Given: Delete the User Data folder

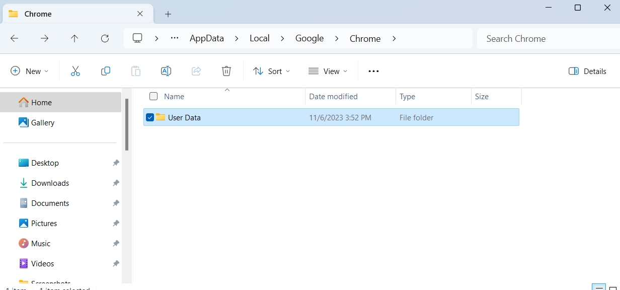Looking at the screenshot, I should [226, 70].
